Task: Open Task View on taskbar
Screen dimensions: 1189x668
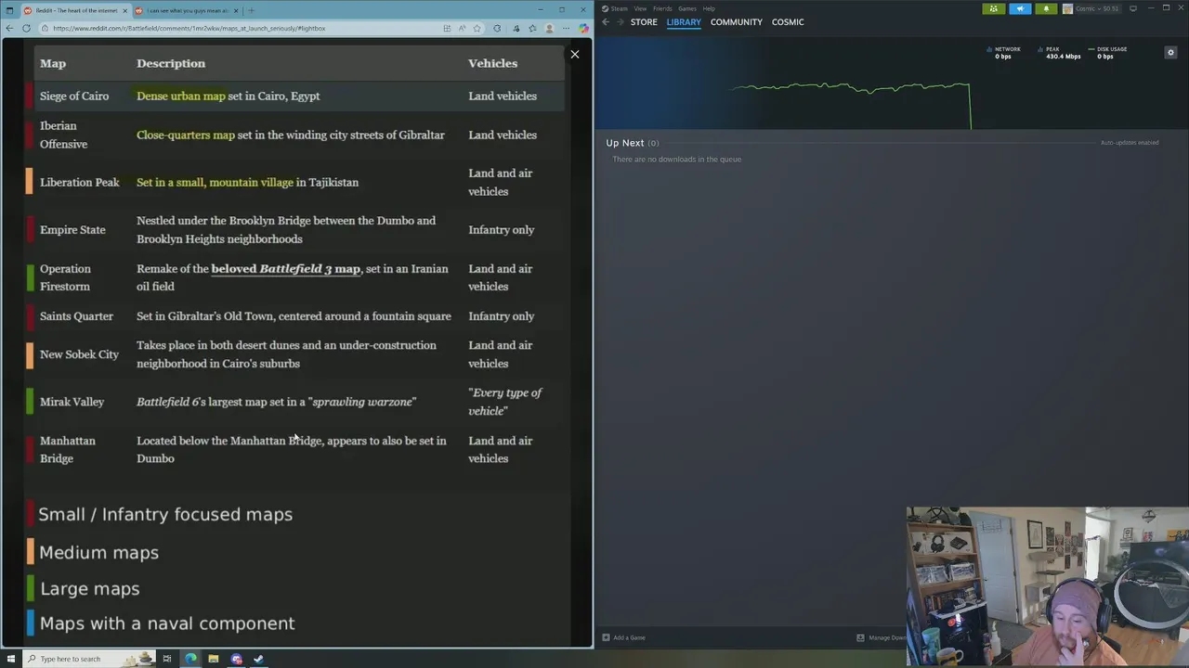Action: 167,659
